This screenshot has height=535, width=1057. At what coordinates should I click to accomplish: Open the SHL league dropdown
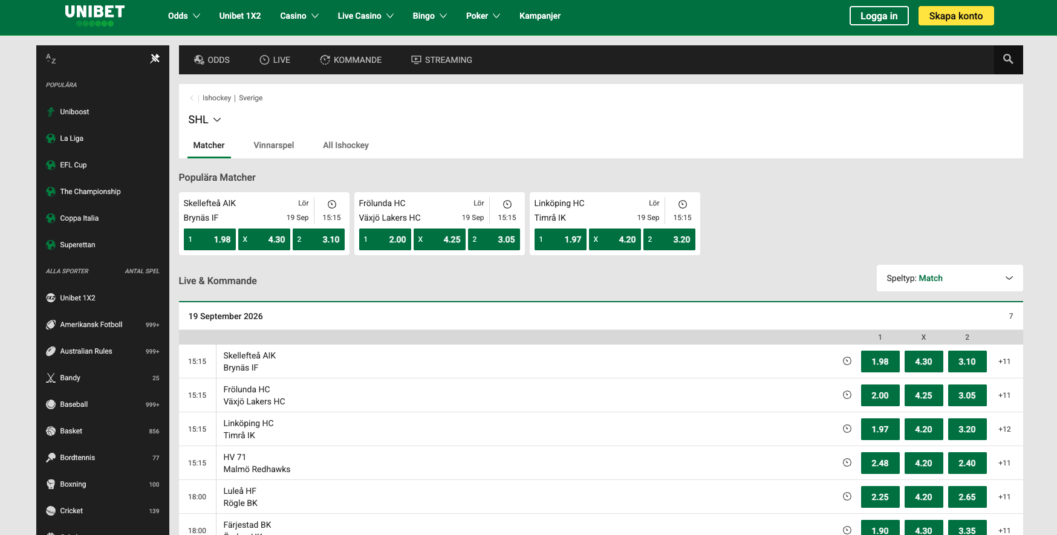tap(204, 120)
